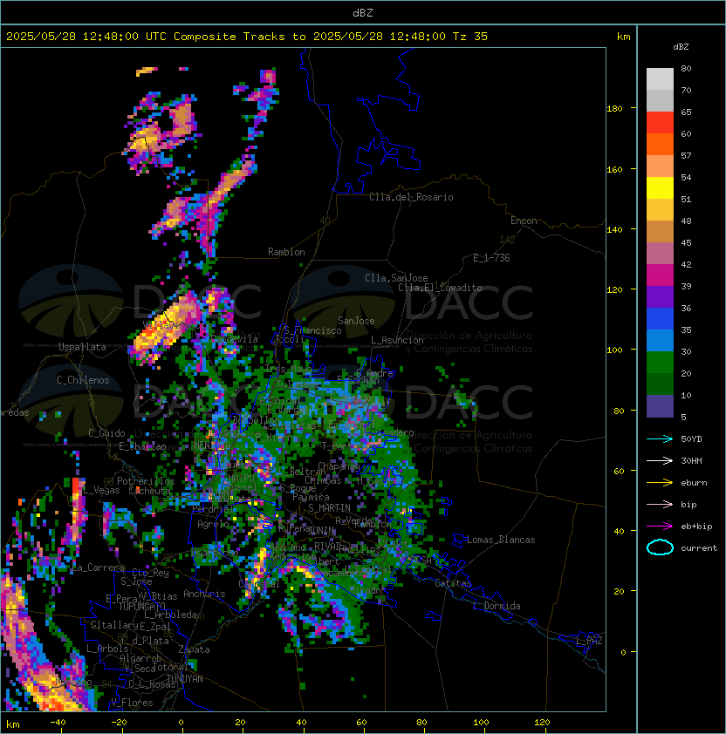Click the Ramblon map label
Image resolution: width=726 pixels, height=734 pixels.
click(x=286, y=252)
